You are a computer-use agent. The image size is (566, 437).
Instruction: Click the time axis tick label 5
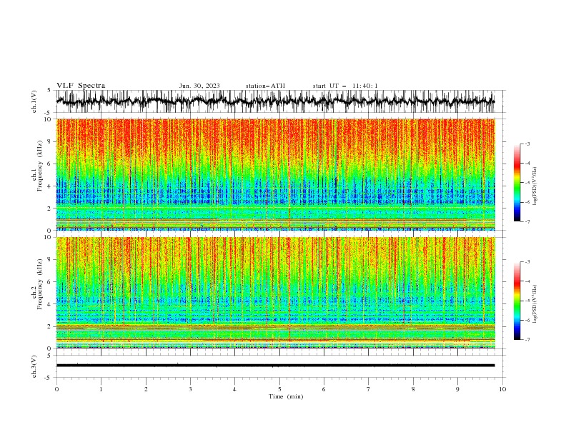279,389
